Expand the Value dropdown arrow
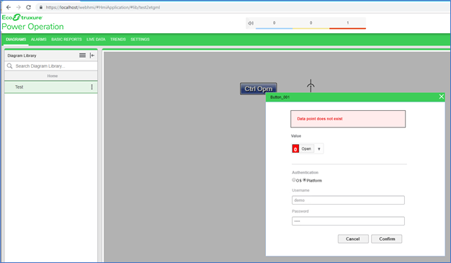The width and height of the screenshot is (451, 263). [319, 148]
